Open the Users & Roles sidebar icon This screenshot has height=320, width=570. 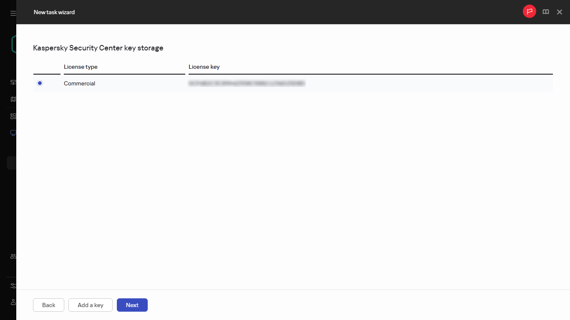point(13,255)
